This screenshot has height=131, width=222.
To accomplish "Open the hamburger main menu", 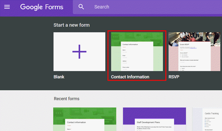I will point(7,7).
